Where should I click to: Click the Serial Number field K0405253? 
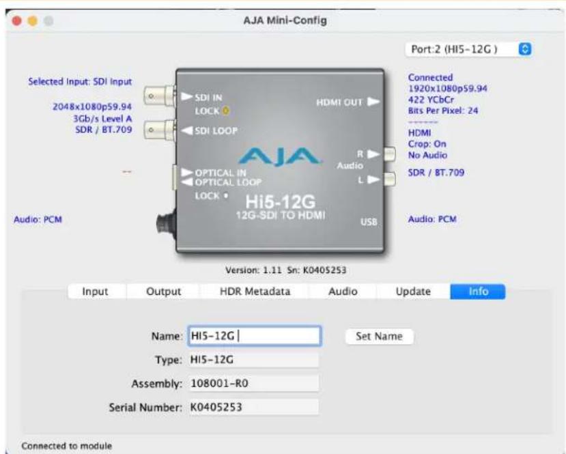click(x=254, y=407)
